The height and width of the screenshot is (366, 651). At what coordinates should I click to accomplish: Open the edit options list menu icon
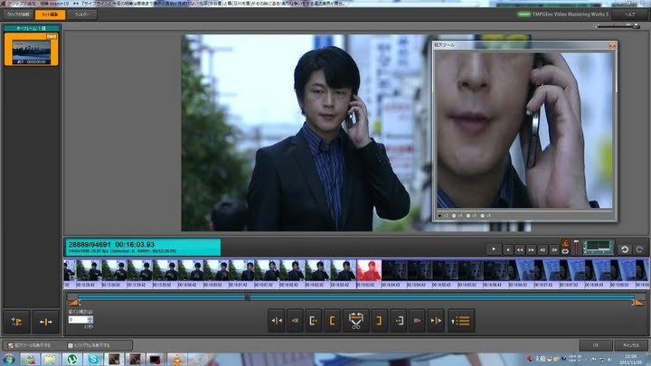click(461, 321)
